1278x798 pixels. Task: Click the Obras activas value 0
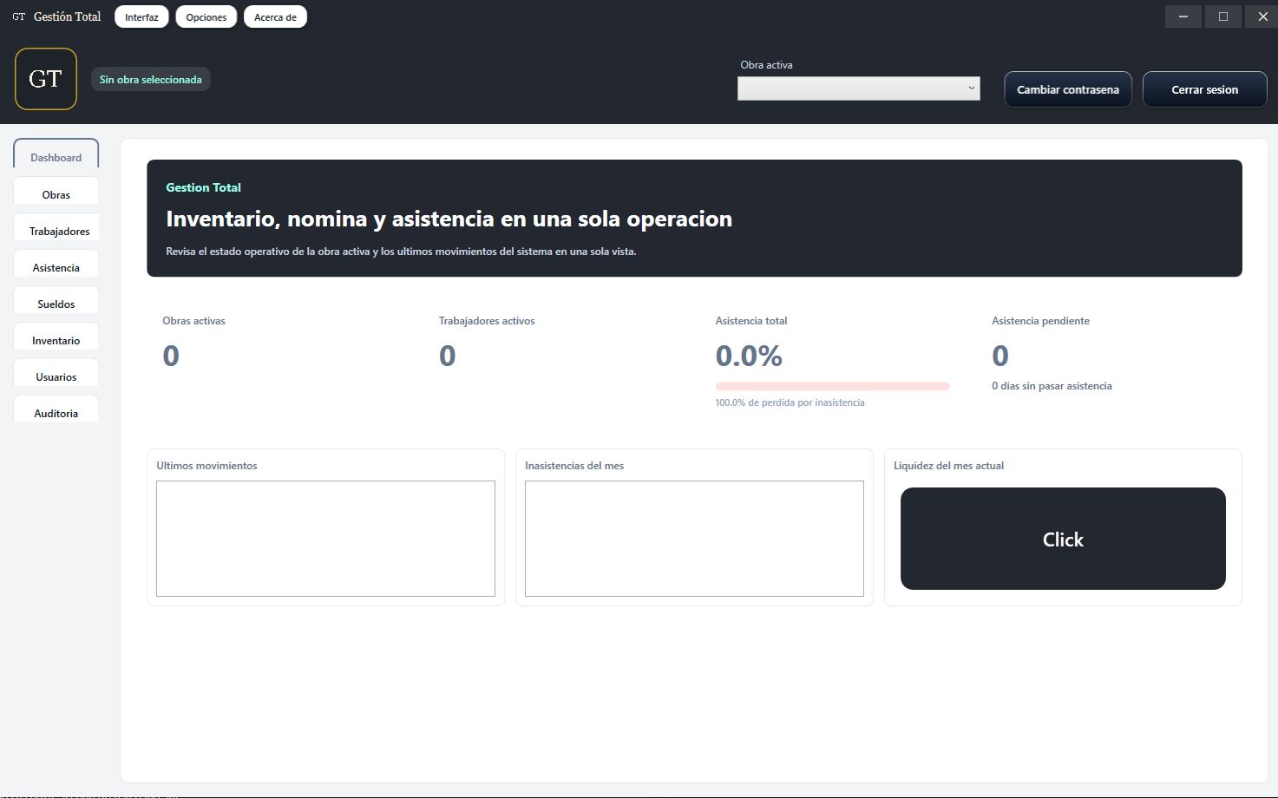171,356
